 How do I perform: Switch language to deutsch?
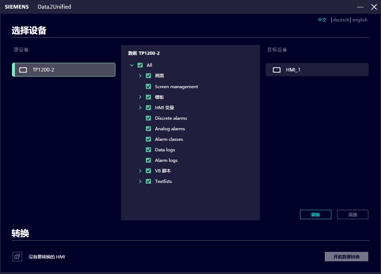pyautogui.click(x=341, y=20)
